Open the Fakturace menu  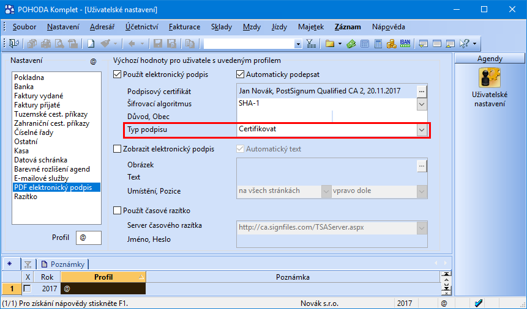pyautogui.click(x=184, y=27)
